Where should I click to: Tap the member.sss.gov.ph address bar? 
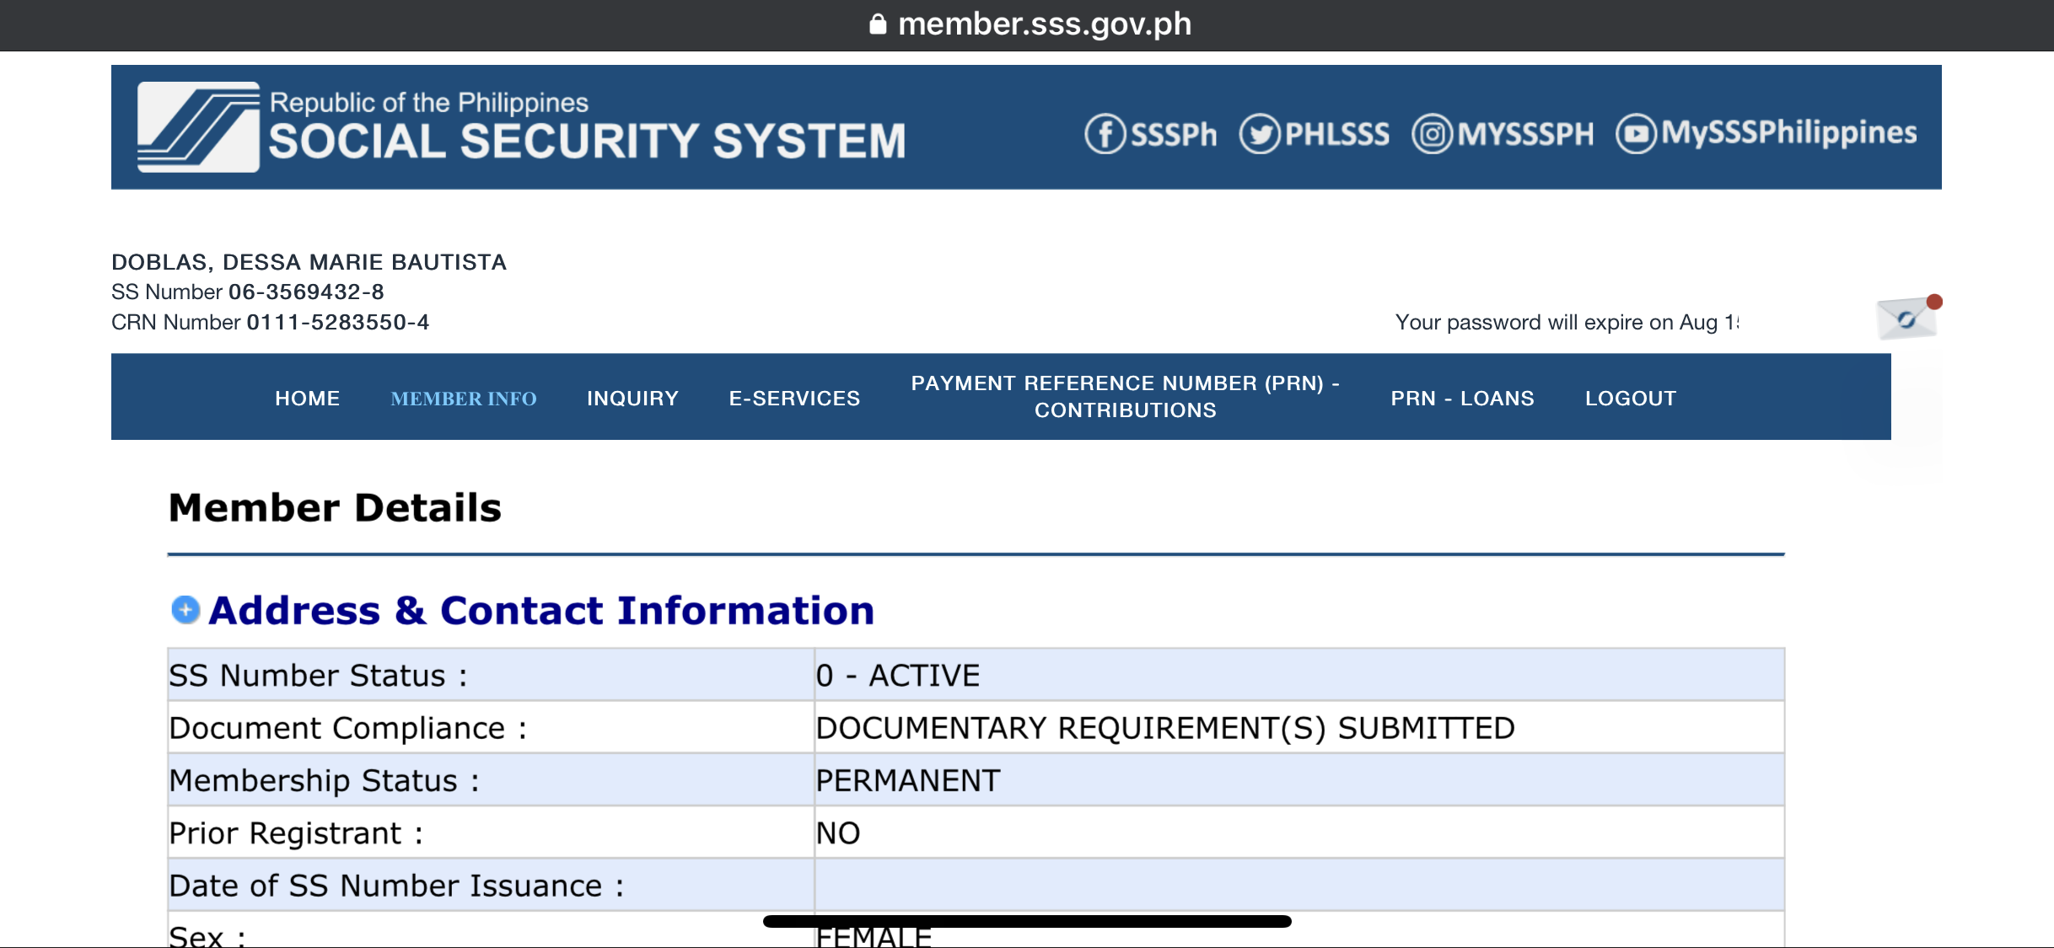(x=1044, y=24)
